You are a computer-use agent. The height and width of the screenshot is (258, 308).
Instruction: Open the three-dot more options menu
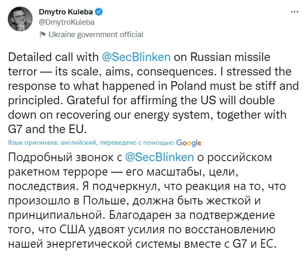click(x=294, y=12)
